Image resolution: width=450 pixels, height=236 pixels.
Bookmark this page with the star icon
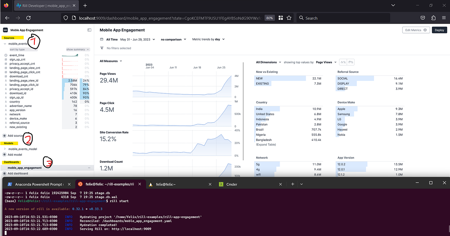289,18
